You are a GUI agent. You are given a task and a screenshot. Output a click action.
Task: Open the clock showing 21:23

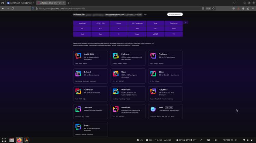pos(230,140)
